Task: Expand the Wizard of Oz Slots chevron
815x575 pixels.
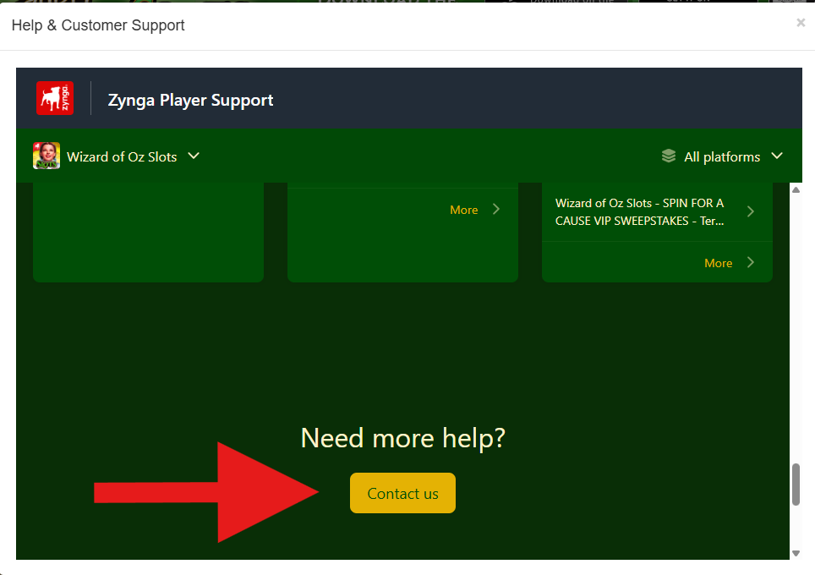Action: (194, 156)
